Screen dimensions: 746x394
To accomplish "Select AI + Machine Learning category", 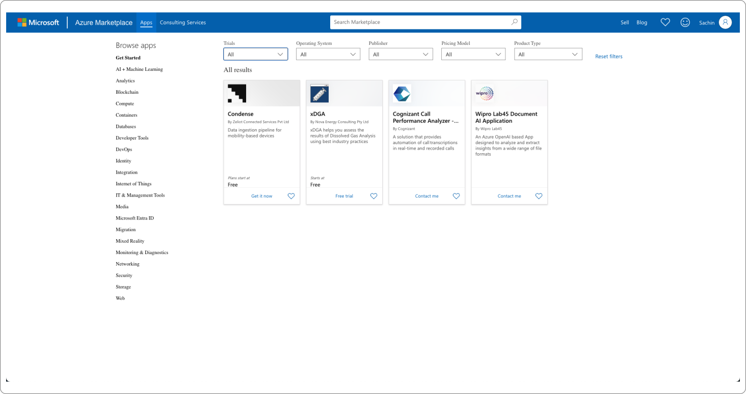I will click(139, 69).
